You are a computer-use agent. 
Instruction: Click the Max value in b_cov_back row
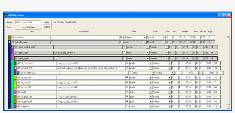(181, 63)
